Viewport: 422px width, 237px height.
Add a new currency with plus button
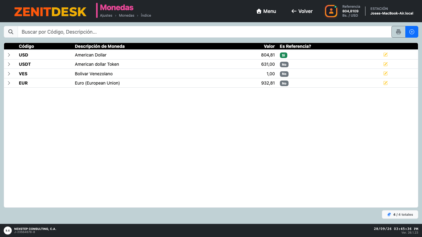(x=412, y=32)
